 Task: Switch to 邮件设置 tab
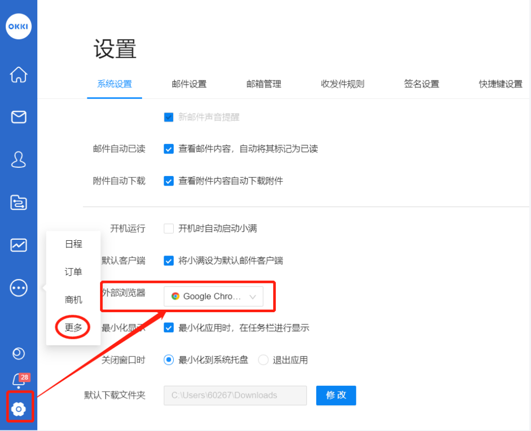(189, 84)
